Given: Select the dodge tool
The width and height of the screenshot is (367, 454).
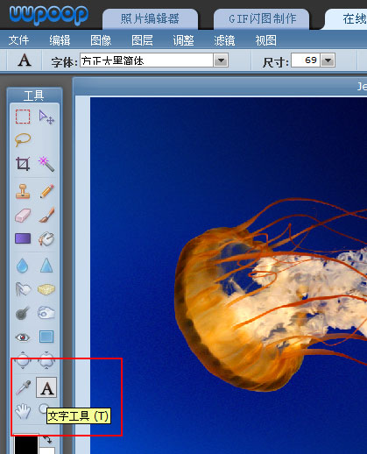Looking at the screenshot, I should [23, 313].
